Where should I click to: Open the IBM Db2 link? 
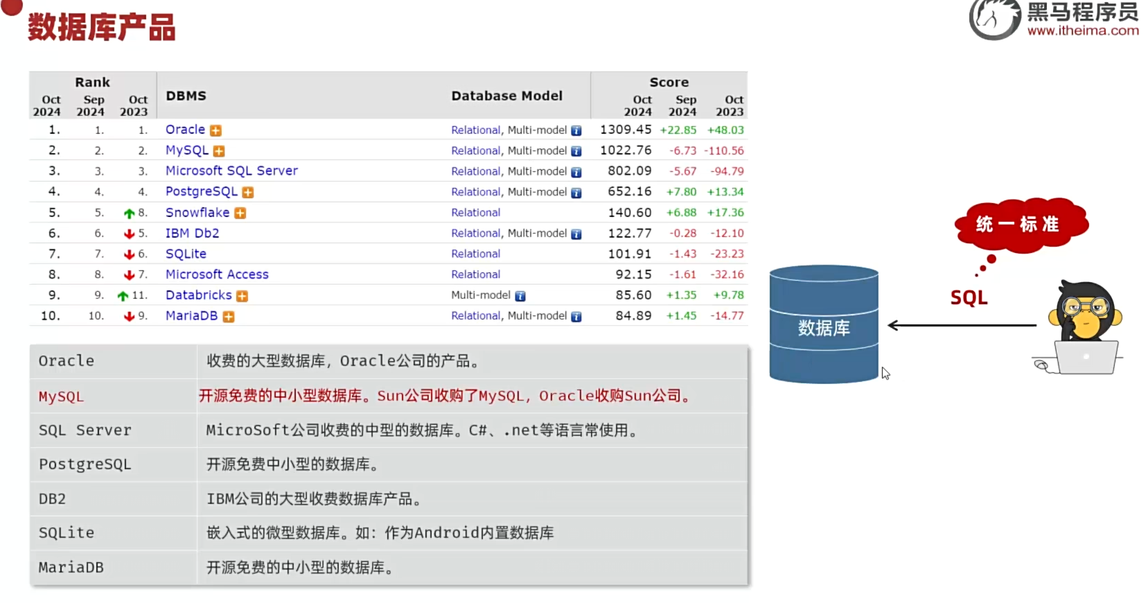coord(192,234)
